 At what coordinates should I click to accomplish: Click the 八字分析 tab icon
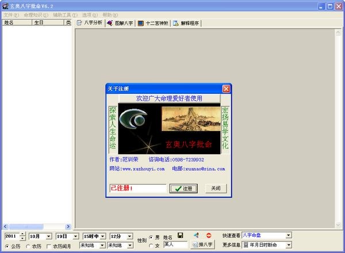tap(79, 22)
